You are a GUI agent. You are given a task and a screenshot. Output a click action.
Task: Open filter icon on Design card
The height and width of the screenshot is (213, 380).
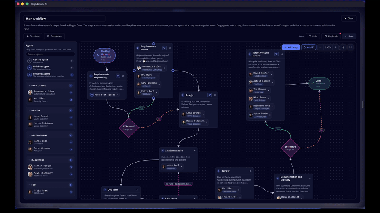tap(210, 95)
